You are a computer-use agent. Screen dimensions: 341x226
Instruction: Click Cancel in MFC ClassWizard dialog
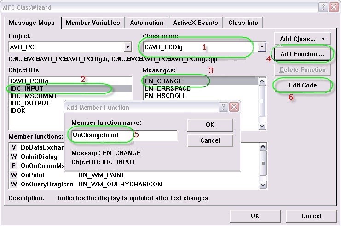[x=312, y=216]
